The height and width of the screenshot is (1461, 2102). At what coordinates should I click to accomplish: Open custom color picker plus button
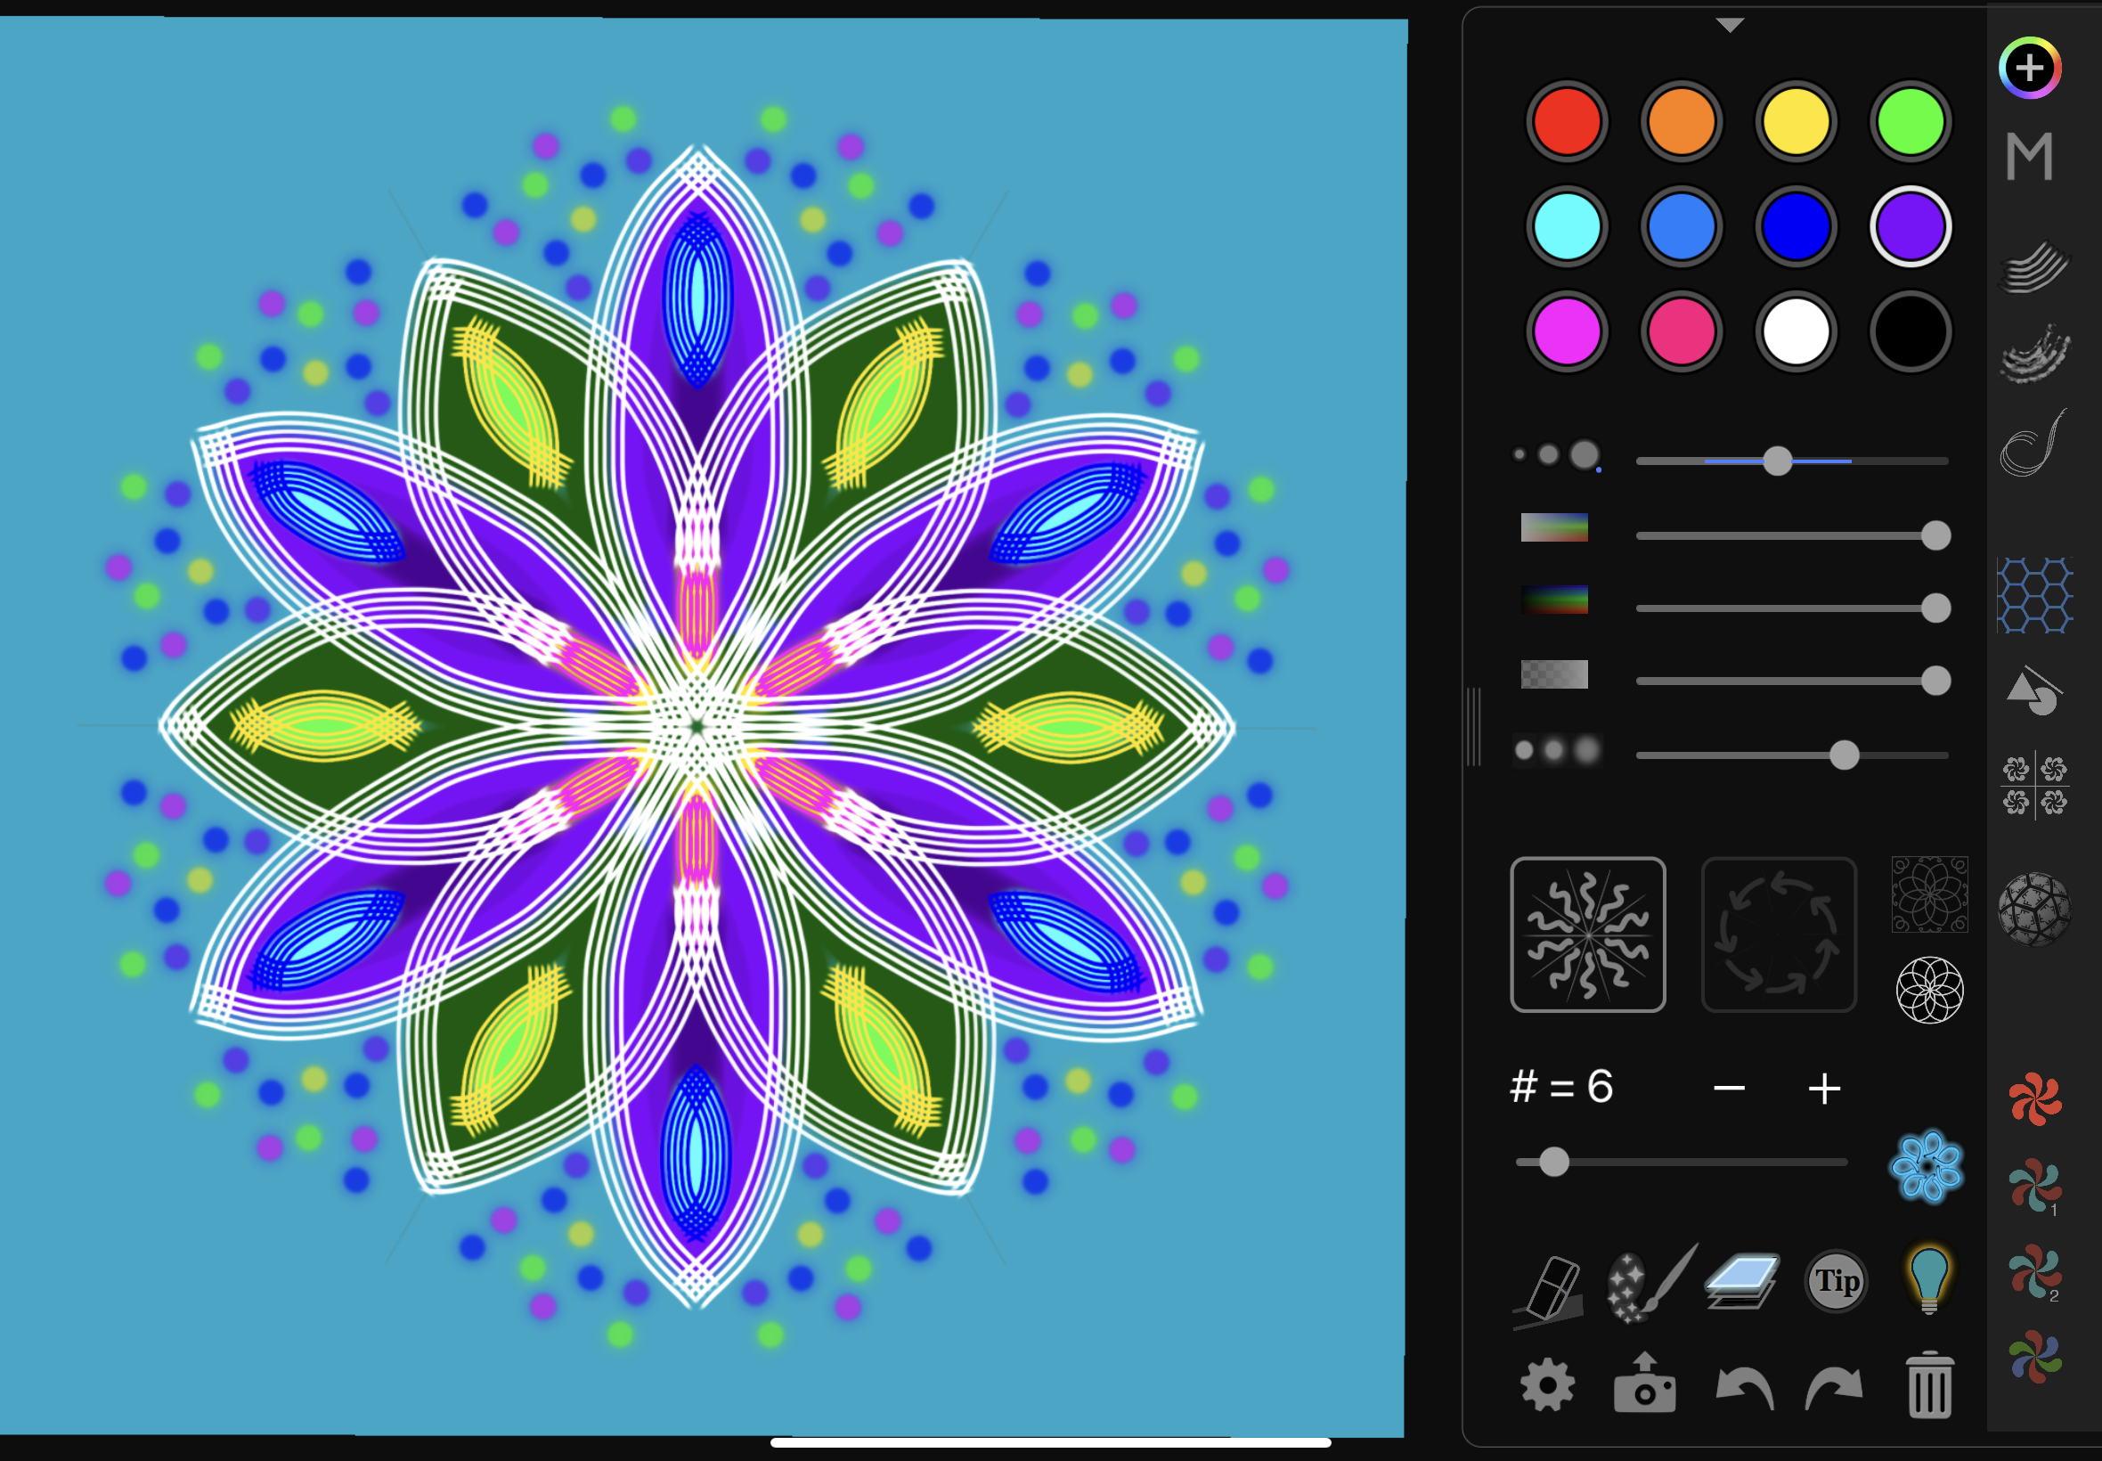2030,68
